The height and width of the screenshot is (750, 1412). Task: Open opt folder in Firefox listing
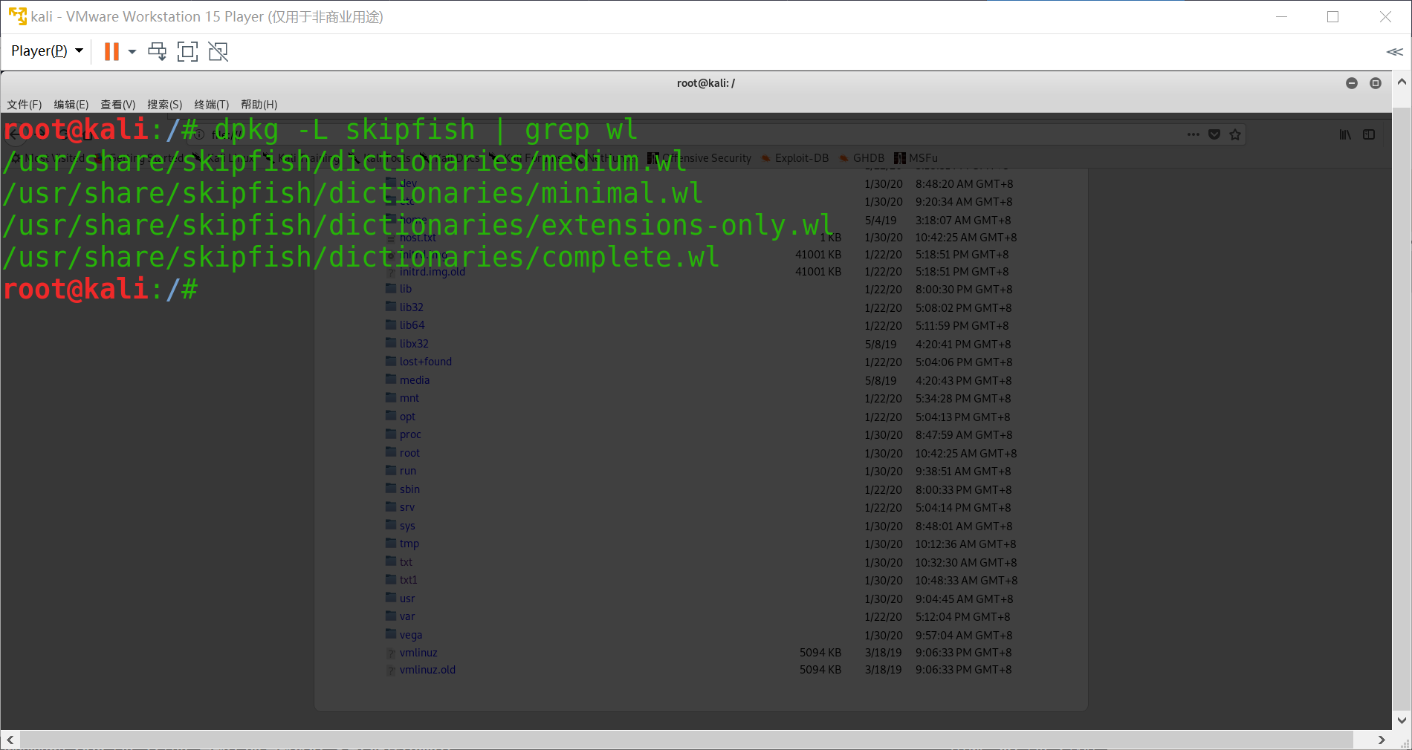407,417
